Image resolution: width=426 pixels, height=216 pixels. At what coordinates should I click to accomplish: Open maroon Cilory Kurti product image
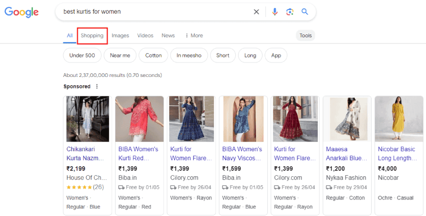296,119
